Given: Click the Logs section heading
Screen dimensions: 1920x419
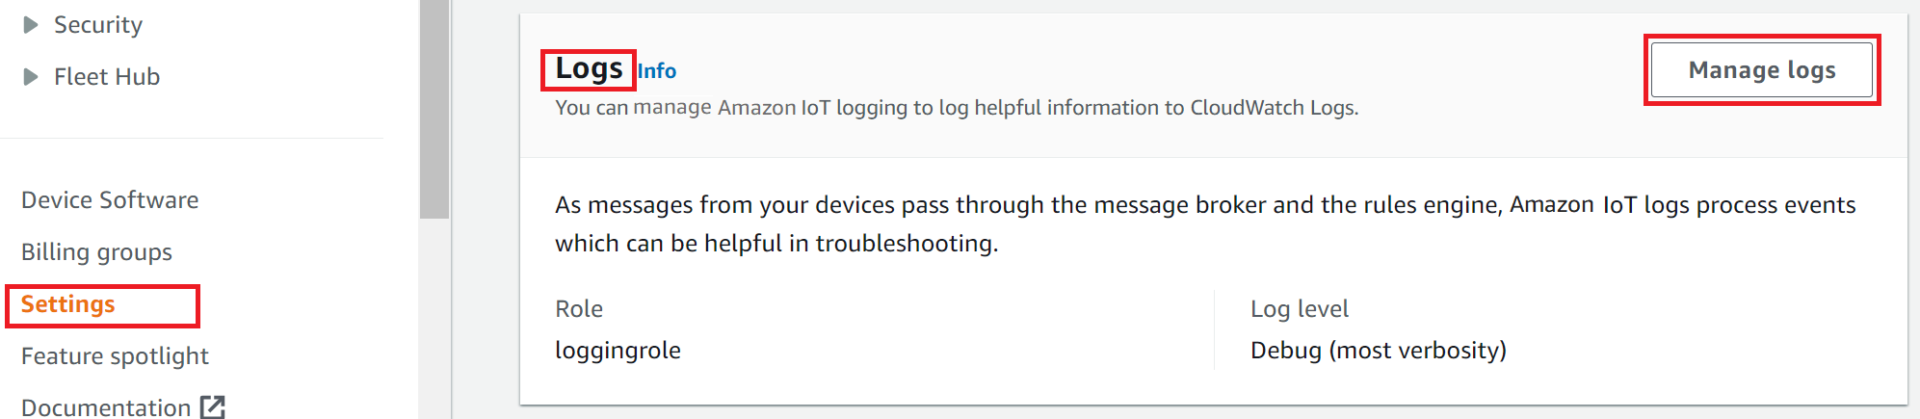Looking at the screenshot, I should coord(589,69).
